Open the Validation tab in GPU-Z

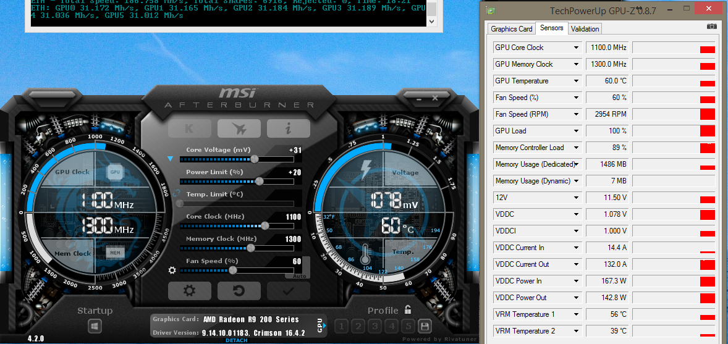tap(585, 28)
